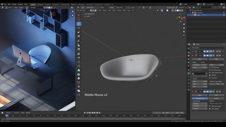
Task: Select the Simple subdivision type button
Action: point(216,98)
